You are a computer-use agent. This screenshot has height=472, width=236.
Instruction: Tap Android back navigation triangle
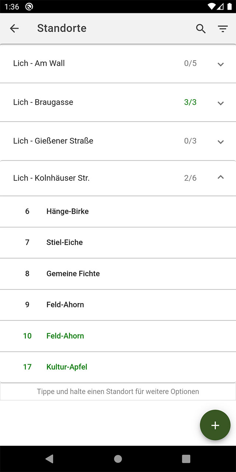point(49,459)
